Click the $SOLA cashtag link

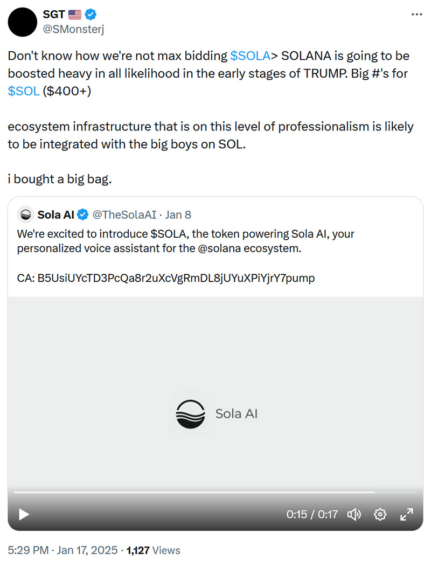pos(251,56)
